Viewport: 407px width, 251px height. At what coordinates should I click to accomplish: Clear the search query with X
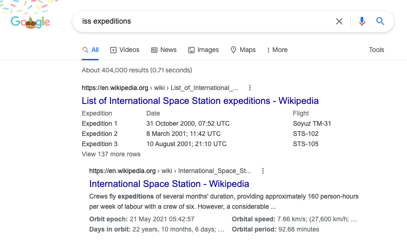pyautogui.click(x=339, y=21)
